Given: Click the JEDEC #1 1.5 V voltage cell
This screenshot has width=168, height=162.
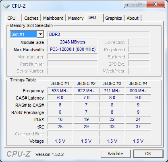Looking at the screenshot, I should [x=60, y=141].
